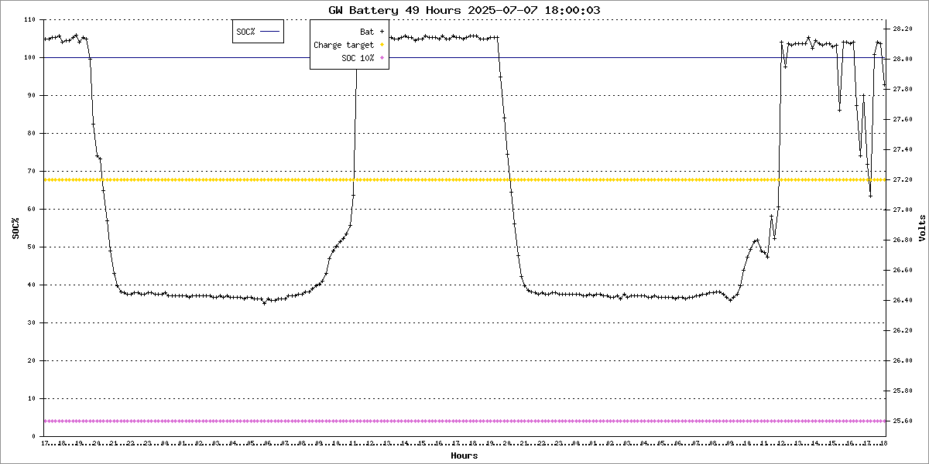
Task: Click the 60 tick on the SOC% axis
Action: [33, 209]
